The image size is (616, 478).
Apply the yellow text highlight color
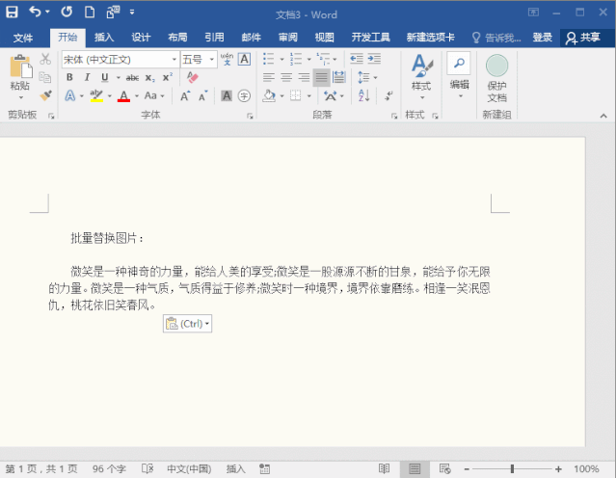tap(96, 96)
